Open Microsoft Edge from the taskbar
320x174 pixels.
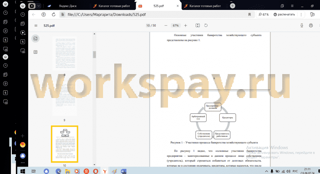tap(58, 171)
